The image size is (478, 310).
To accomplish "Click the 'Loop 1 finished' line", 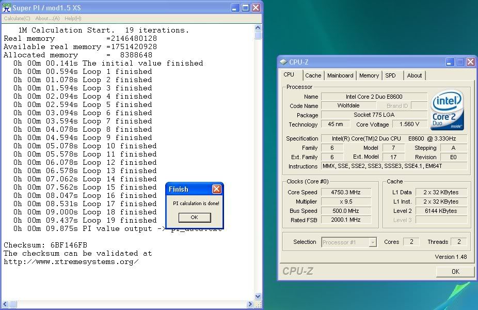I will click(x=82, y=72).
